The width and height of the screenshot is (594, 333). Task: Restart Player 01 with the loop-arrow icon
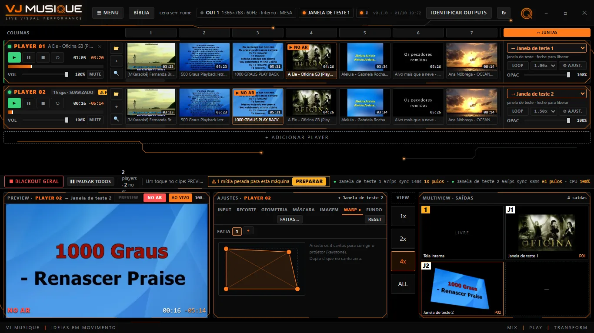(57, 57)
